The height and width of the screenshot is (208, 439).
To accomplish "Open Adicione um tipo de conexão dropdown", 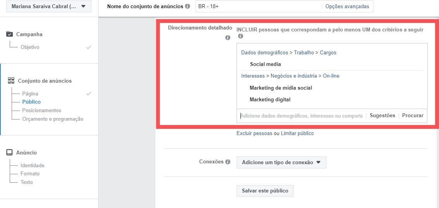I will [x=282, y=162].
